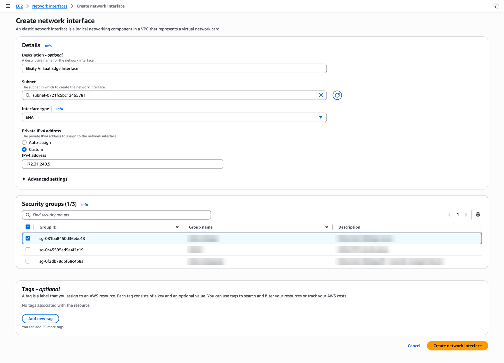Expand Advanced settings section
Screen dimensions: 504x363
(45, 179)
